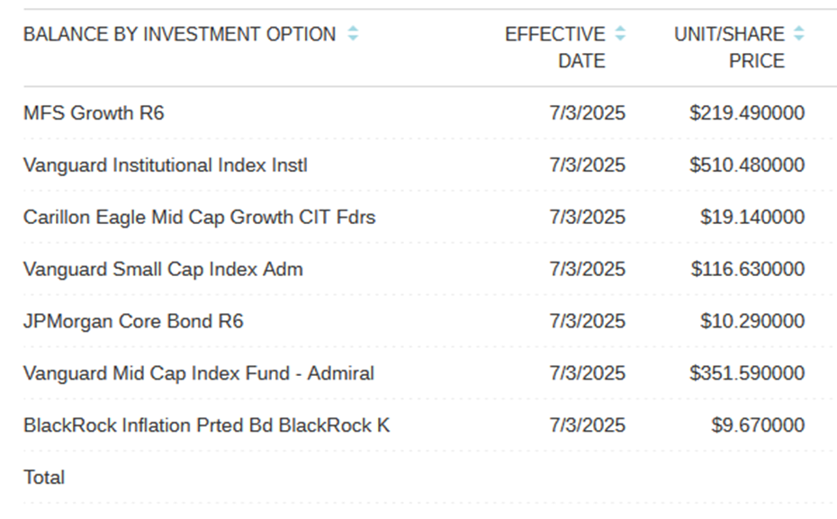Click the Unit/Share Price header text
This screenshot has width=837, height=519.
pos(729,47)
